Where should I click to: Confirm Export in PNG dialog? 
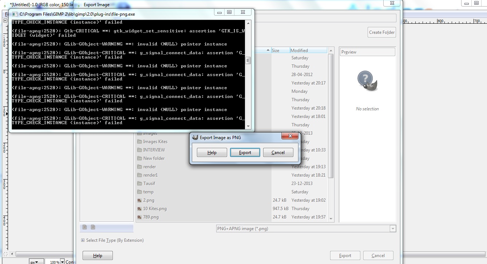tap(245, 153)
